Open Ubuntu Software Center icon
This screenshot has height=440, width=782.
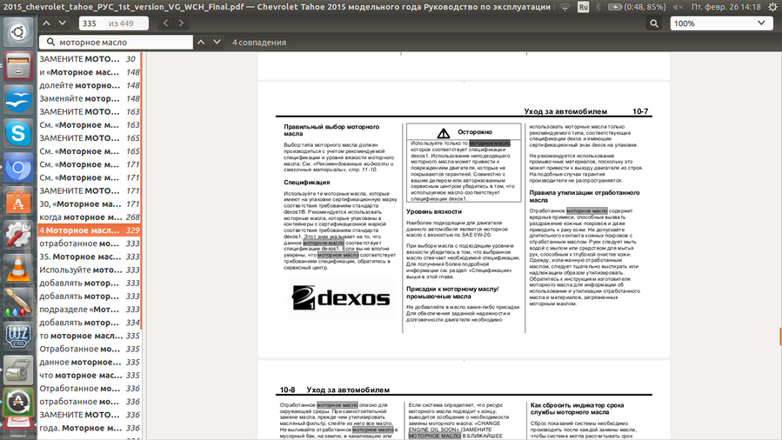pyautogui.click(x=18, y=202)
